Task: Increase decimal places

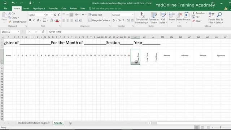Action: coord(128,20)
